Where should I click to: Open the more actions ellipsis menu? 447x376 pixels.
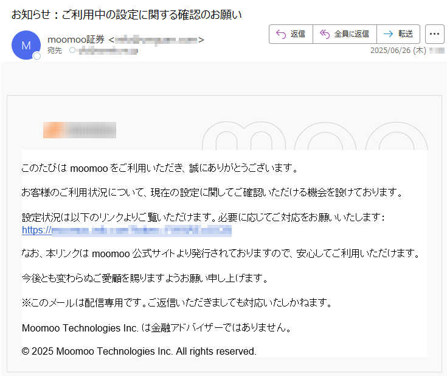[x=434, y=34]
